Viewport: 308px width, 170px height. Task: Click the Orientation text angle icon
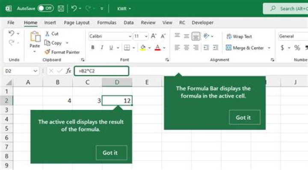(206, 36)
